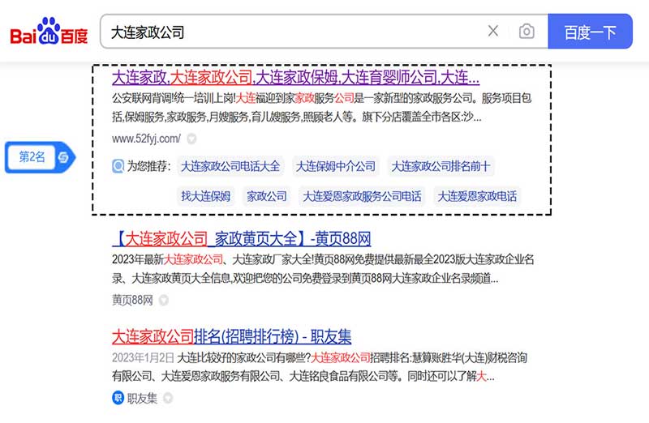Viewport: 649px width, 423px height.
Task: Open the 大连家政公司排名 职友集 result
Action: click(231, 336)
